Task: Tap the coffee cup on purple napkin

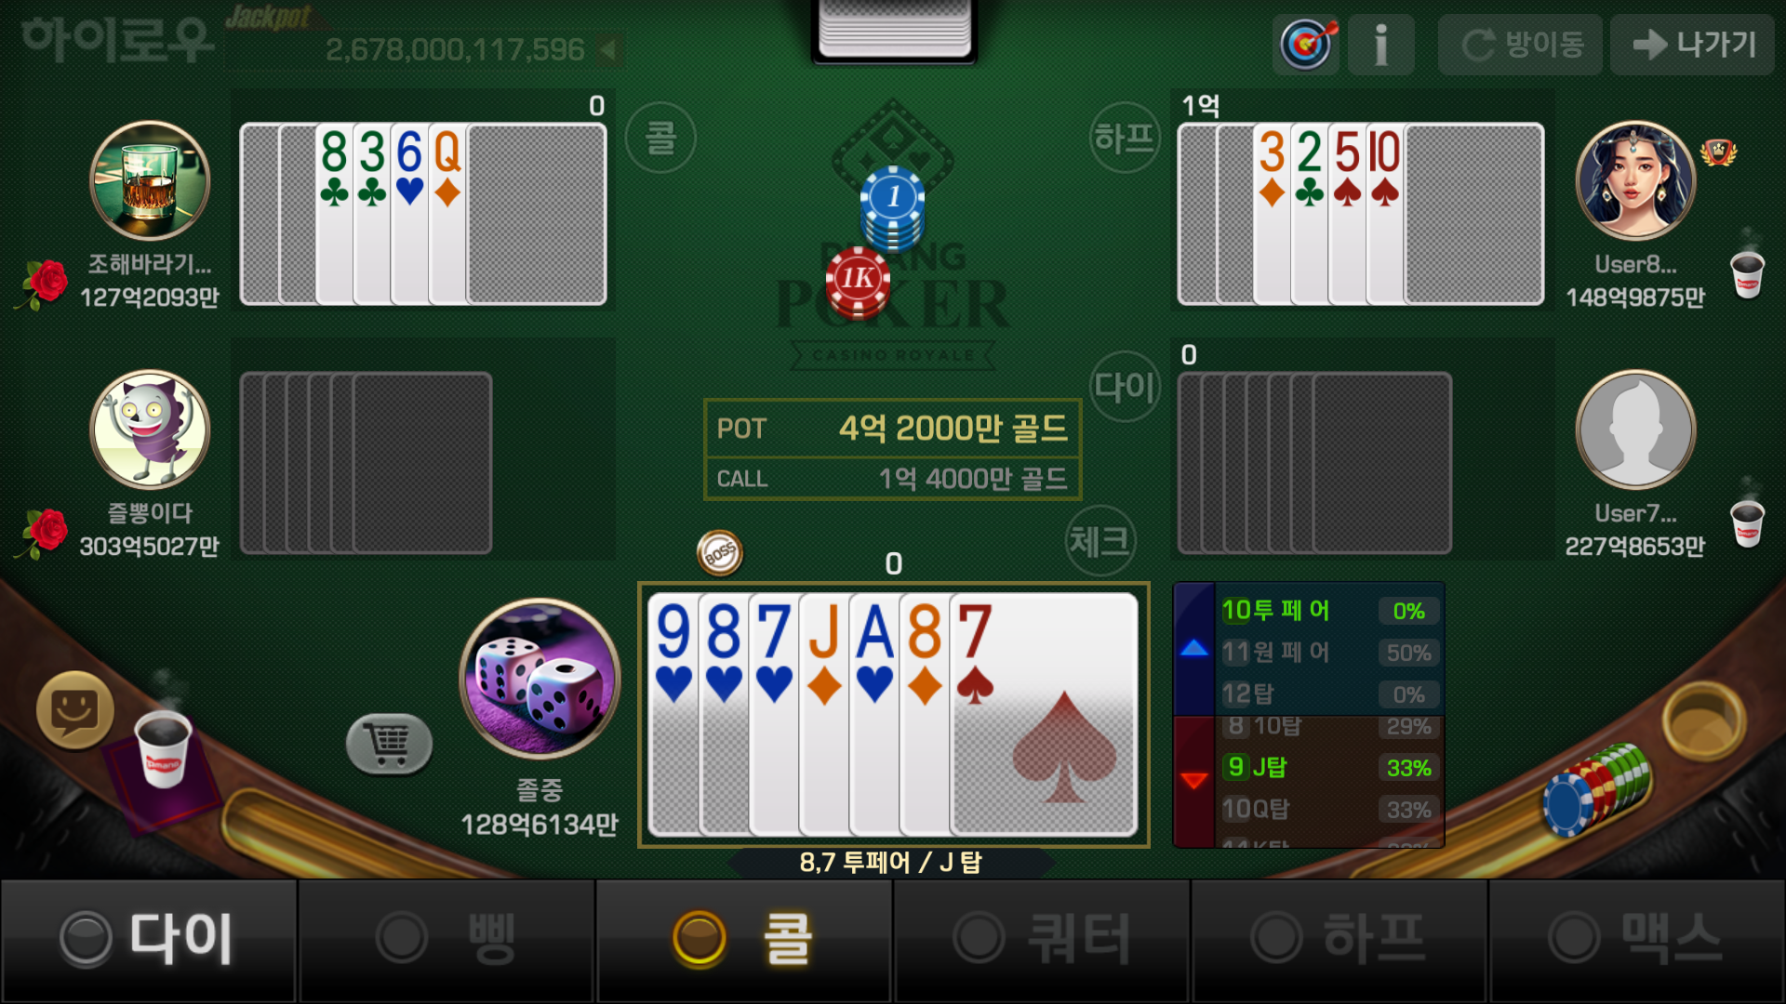Action: point(163,749)
